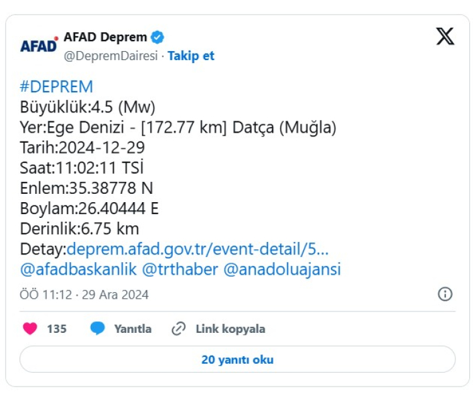
Task: Click the @DepremDairesi handle
Action: click(x=111, y=56)
